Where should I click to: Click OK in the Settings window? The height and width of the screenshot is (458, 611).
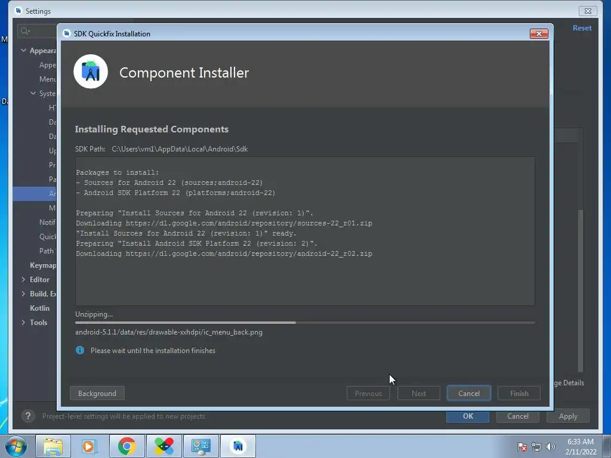[468, 416]
